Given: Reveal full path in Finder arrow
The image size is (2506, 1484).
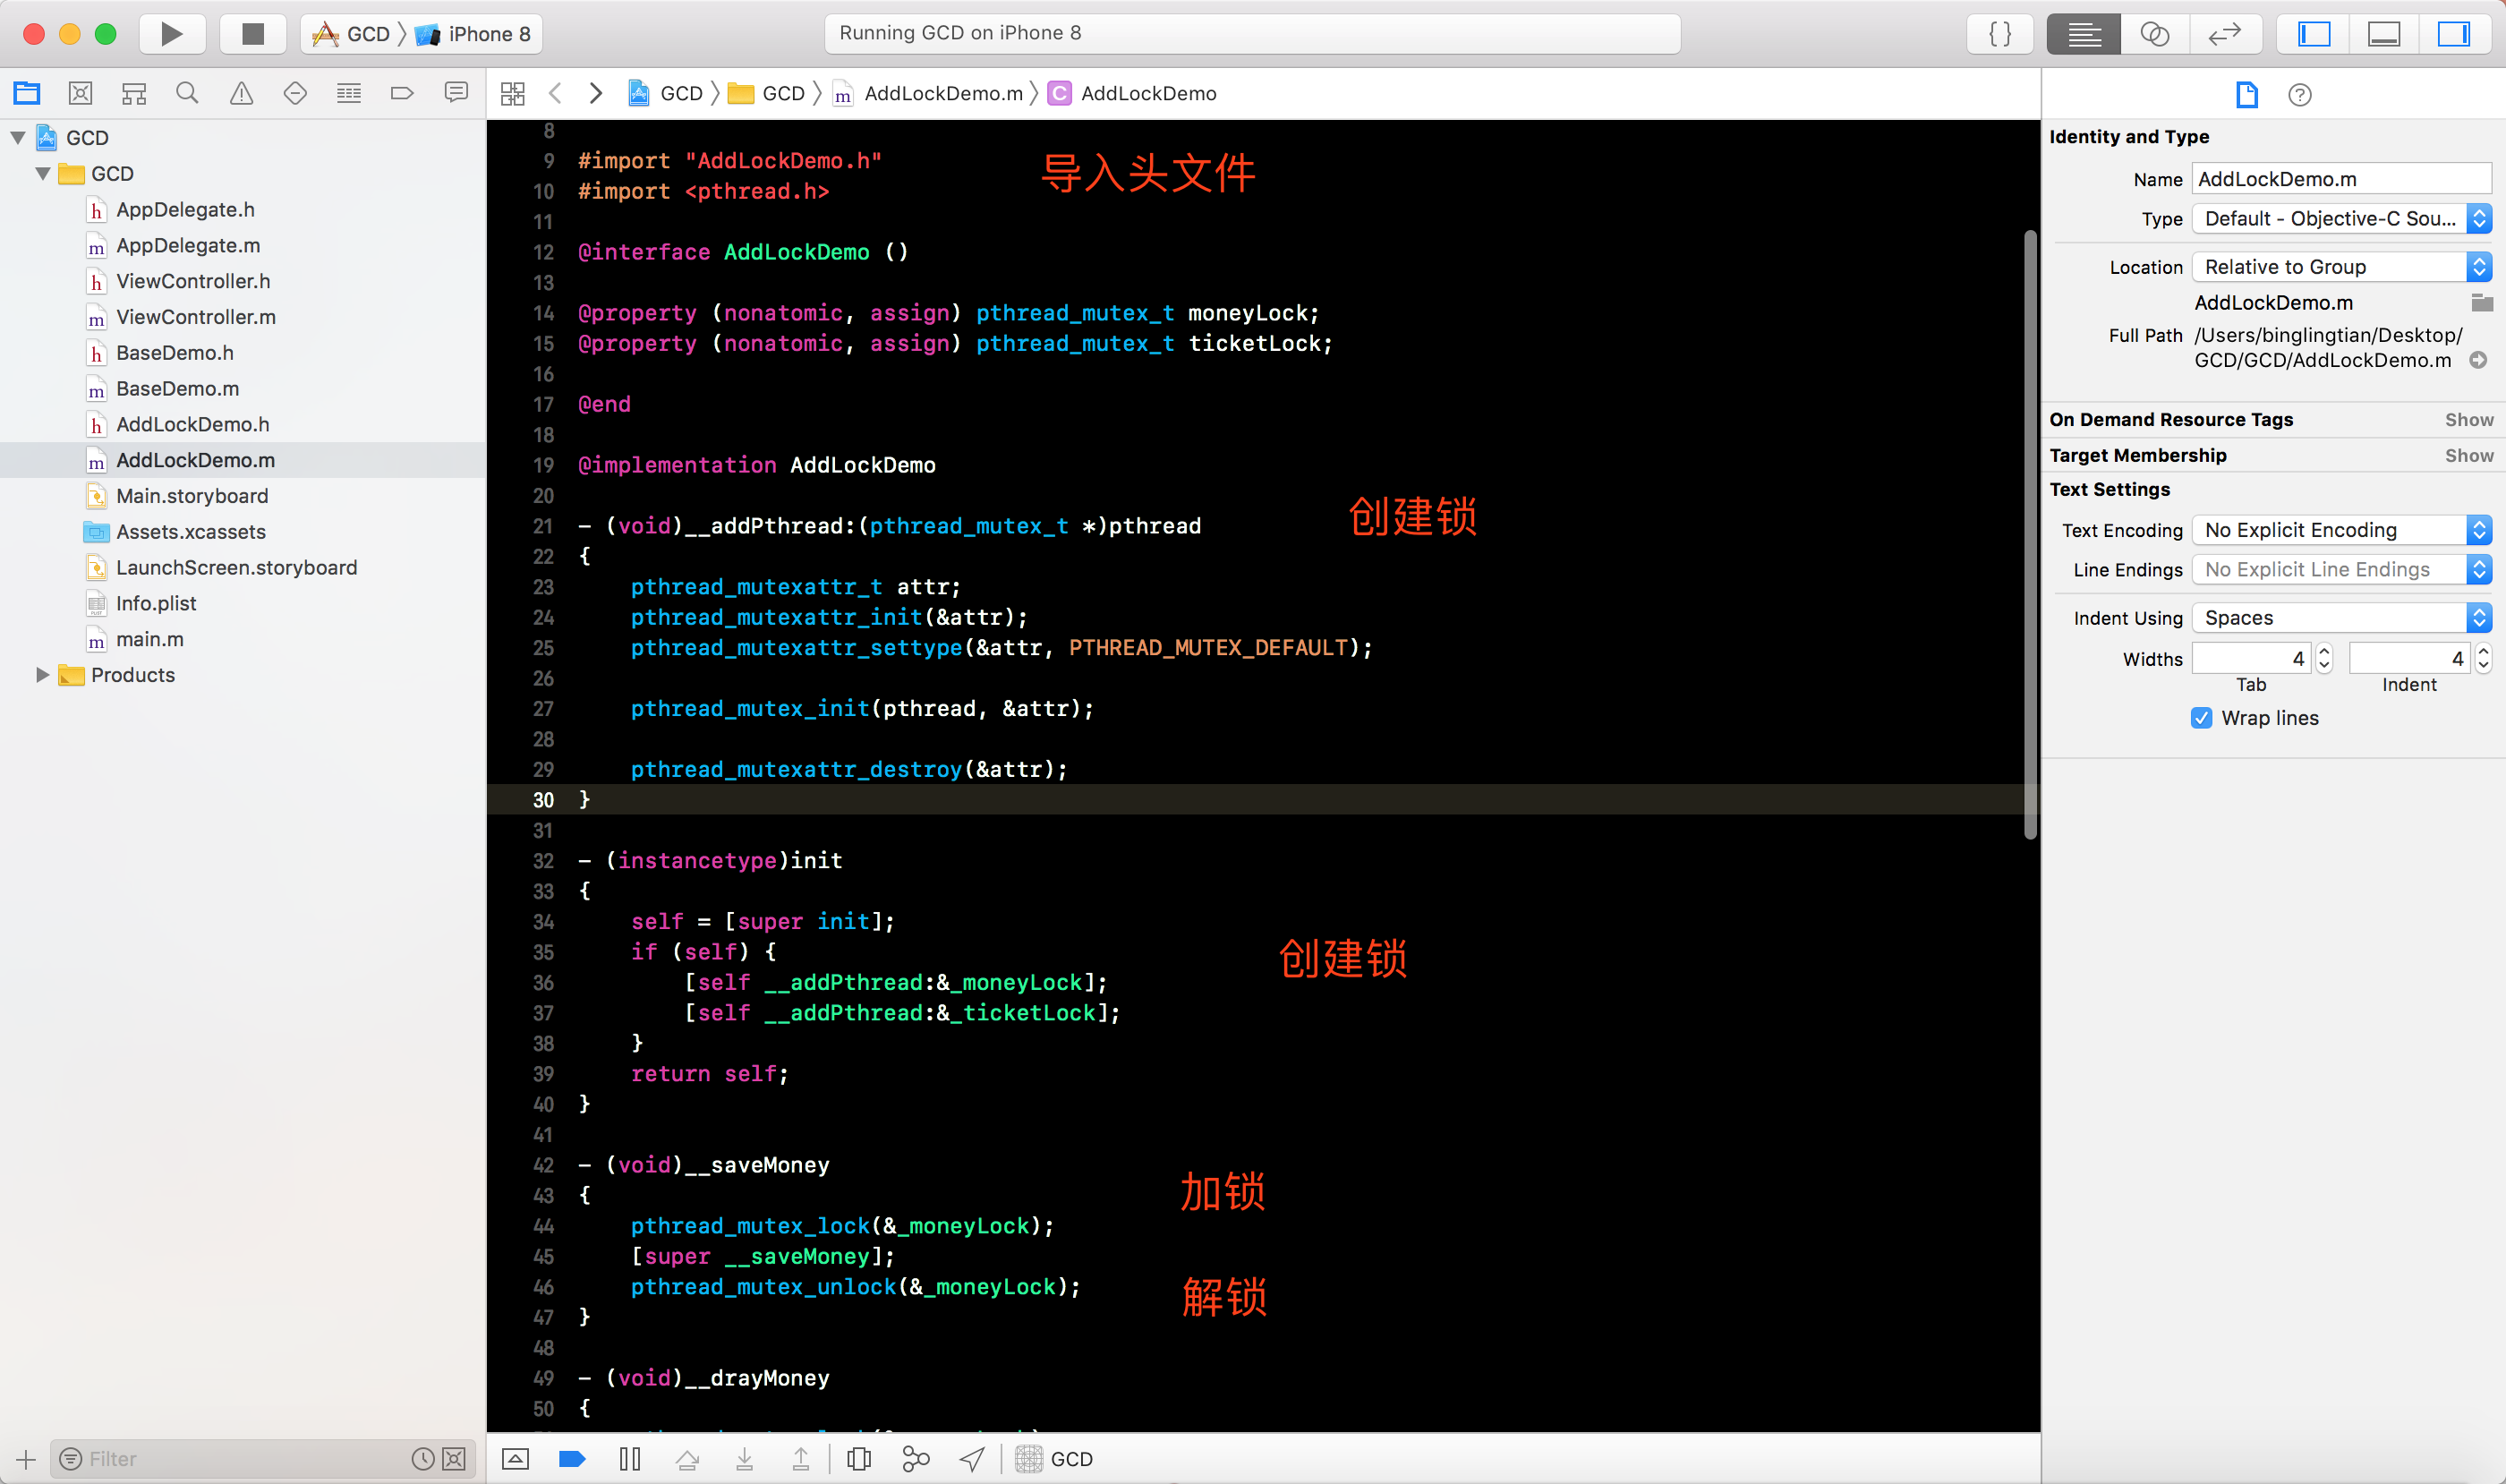Looking at the screenshot, I should (x=2478, y=360).
